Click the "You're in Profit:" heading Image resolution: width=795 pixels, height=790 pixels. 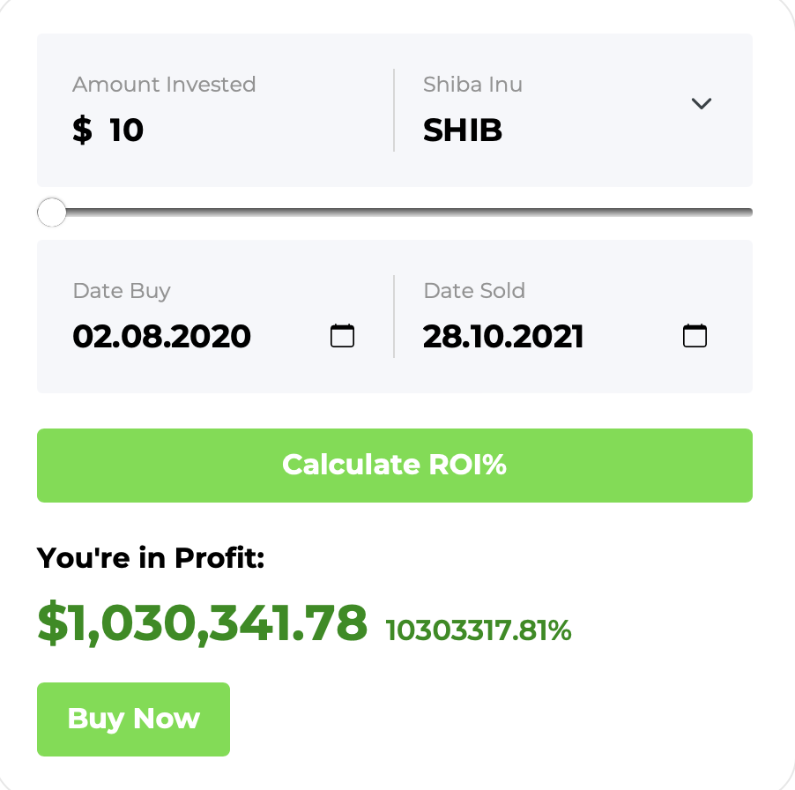pos(151,557)
